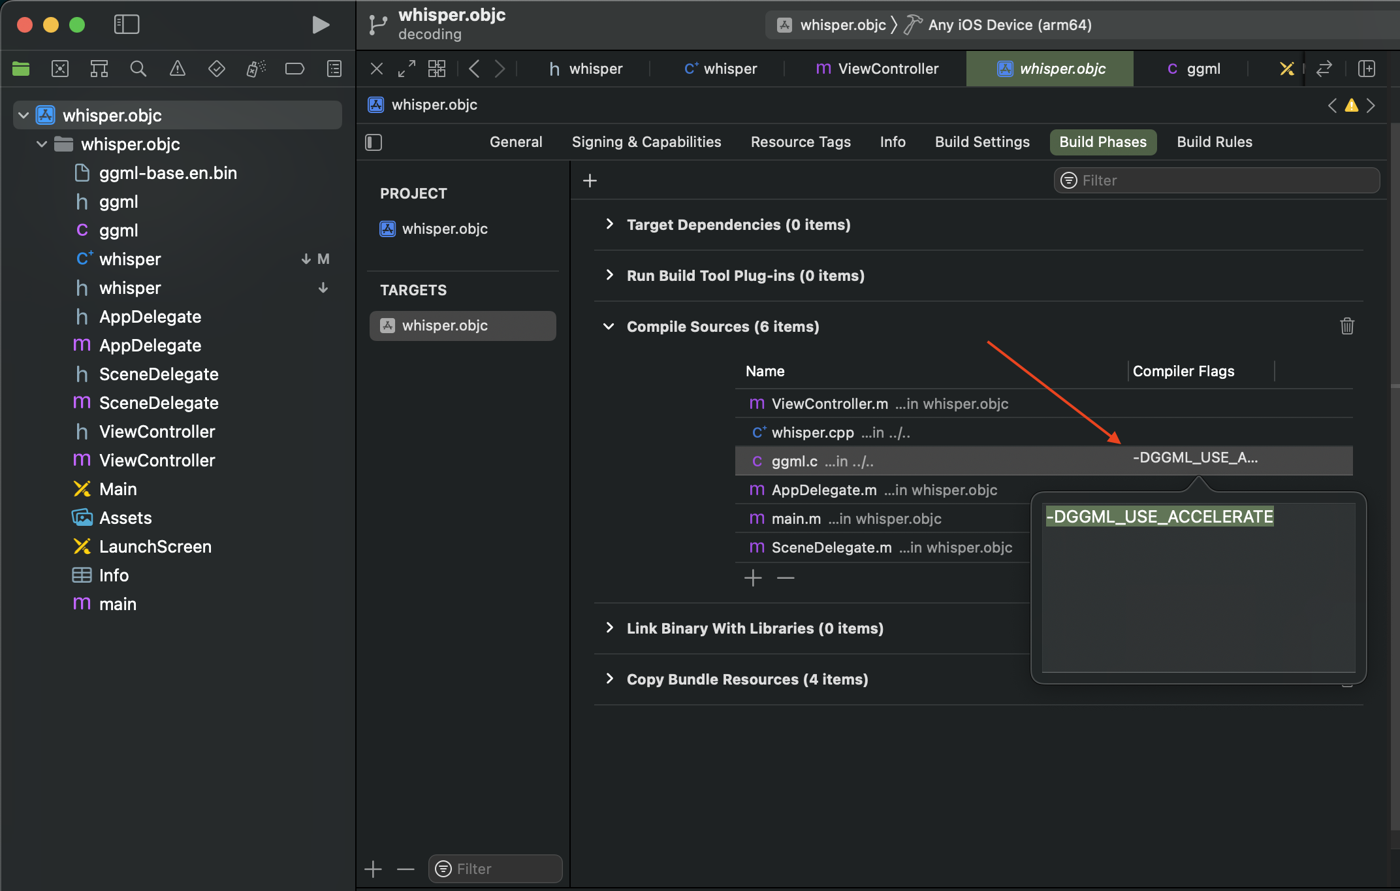This screenshot has height=891, width=1400.
Task: Remove the target with minus button
Action: click(x=406, y=869)
